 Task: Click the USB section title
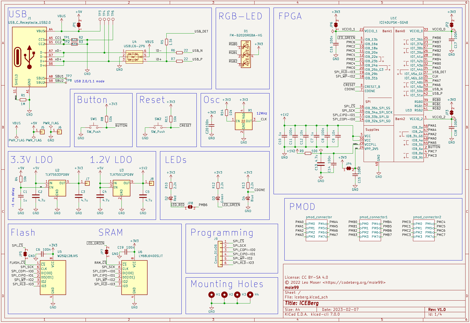pos(18,14)
